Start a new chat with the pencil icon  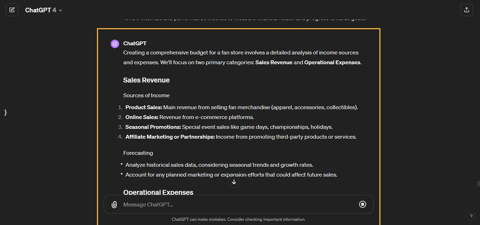pyautogui.click(x=12, y=9)
